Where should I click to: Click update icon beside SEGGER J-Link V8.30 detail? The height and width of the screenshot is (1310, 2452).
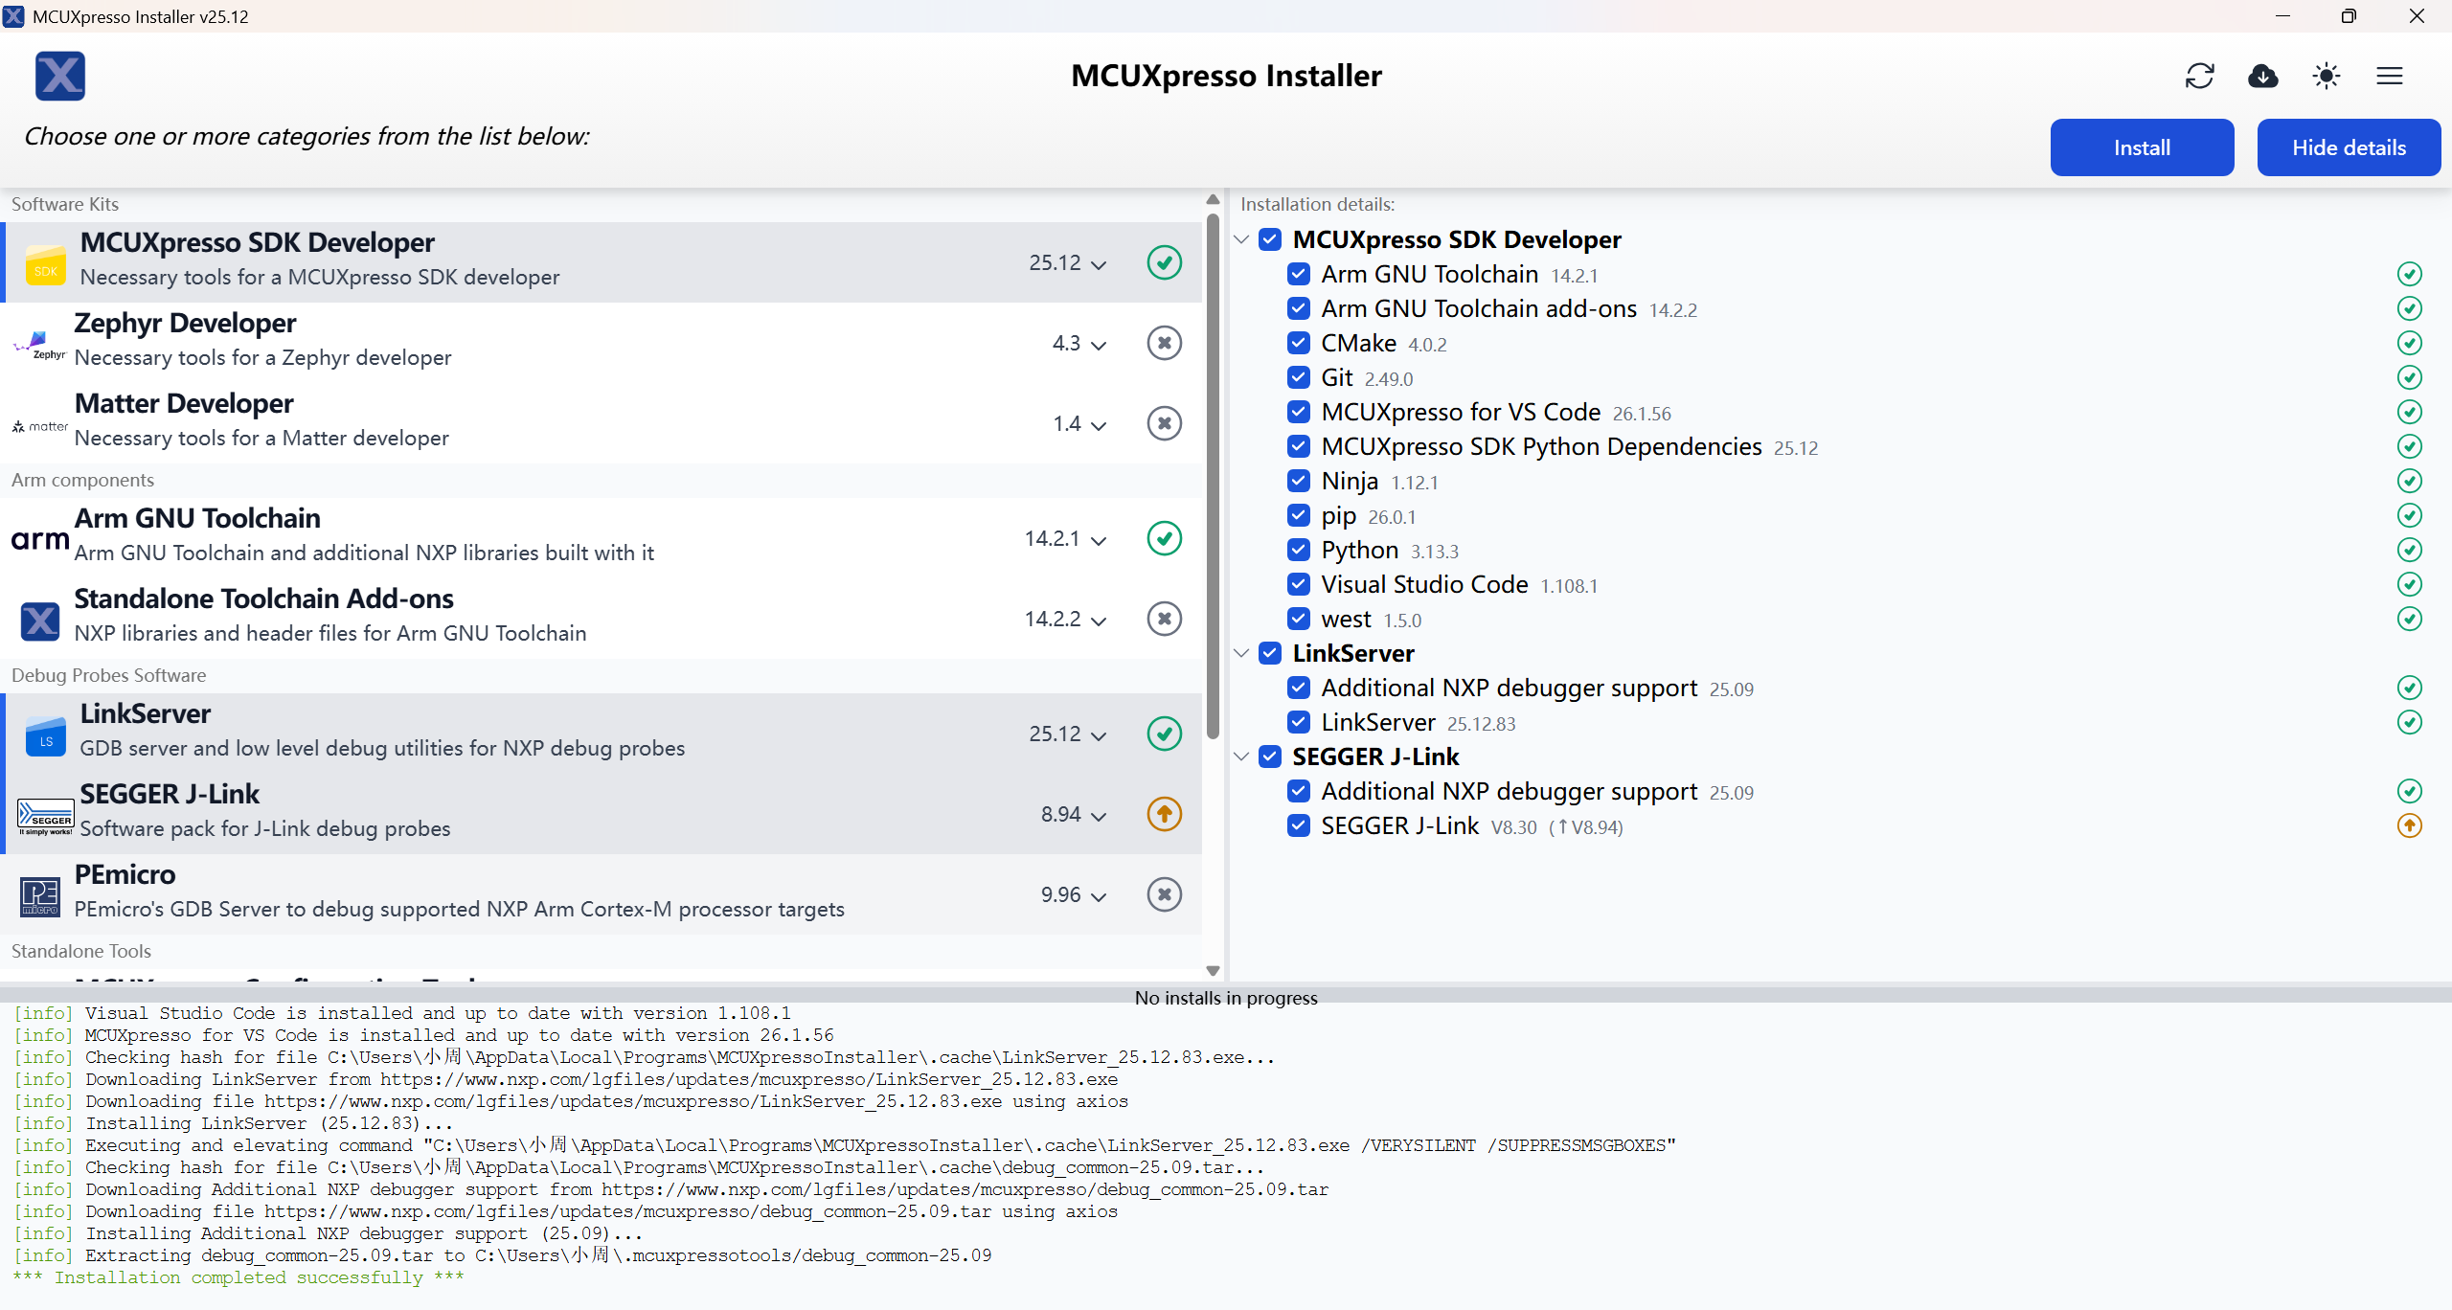pos(2409,825)
